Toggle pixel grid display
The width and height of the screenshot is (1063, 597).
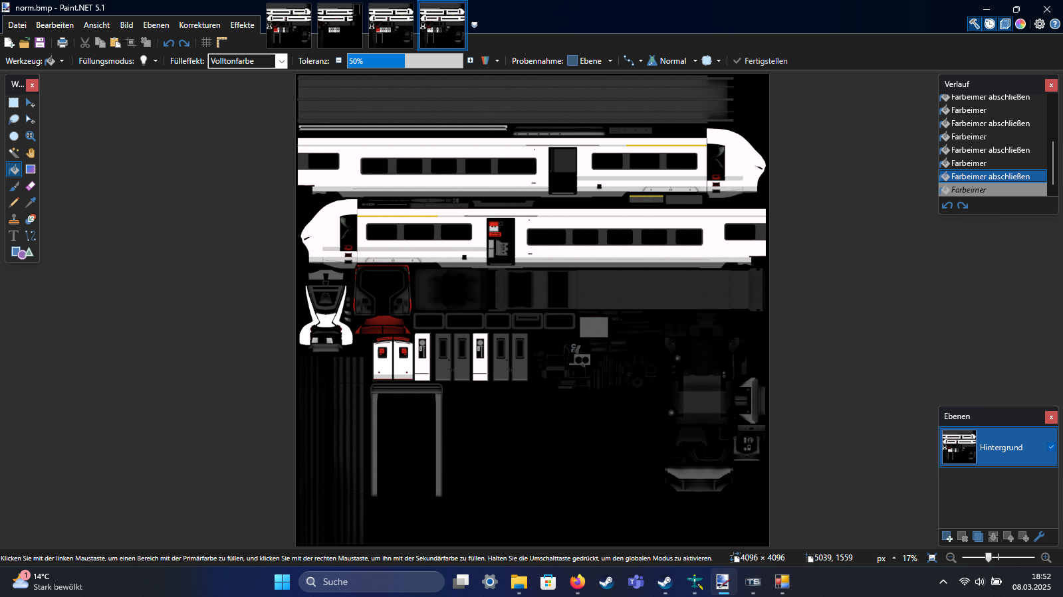pos(207,43)
